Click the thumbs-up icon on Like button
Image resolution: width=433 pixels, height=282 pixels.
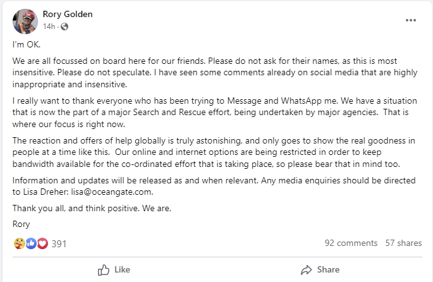coord(104,270)
